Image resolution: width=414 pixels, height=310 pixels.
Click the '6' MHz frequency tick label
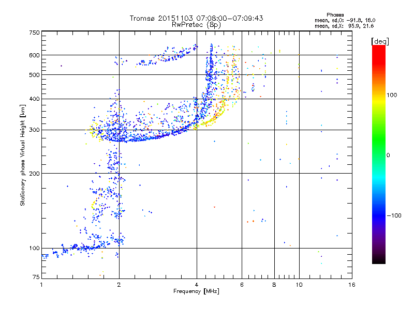tap(242, 285)
